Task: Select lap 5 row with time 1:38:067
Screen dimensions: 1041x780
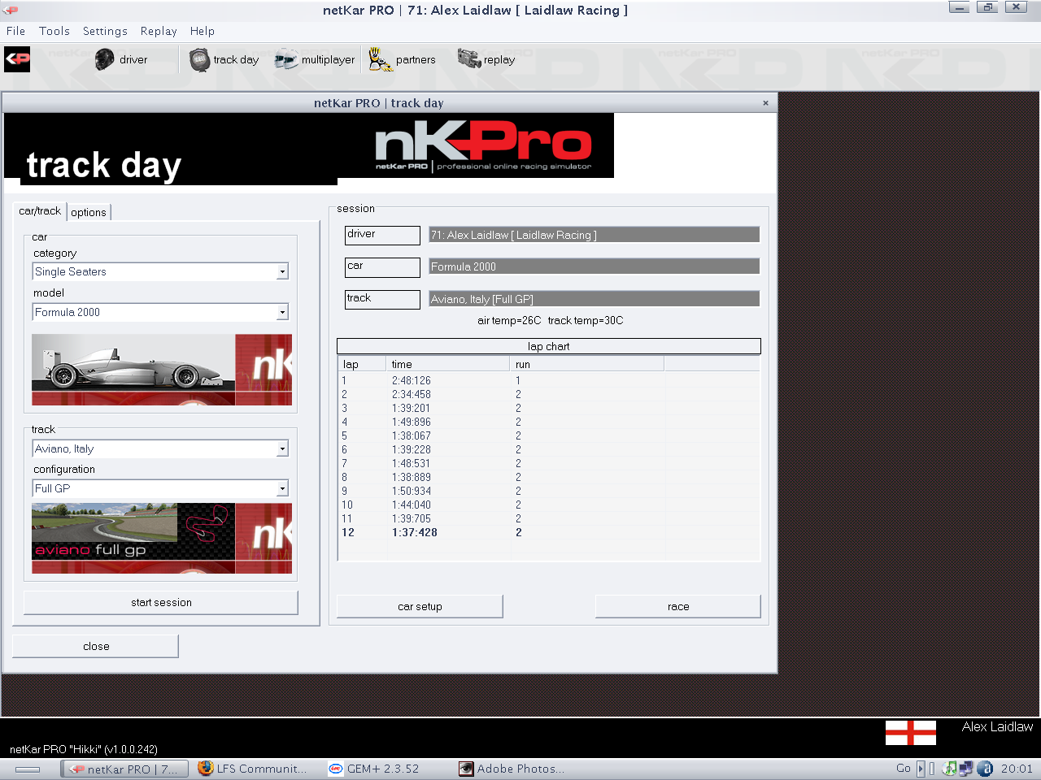Action: pyautogui.click(x=549, y=435)
